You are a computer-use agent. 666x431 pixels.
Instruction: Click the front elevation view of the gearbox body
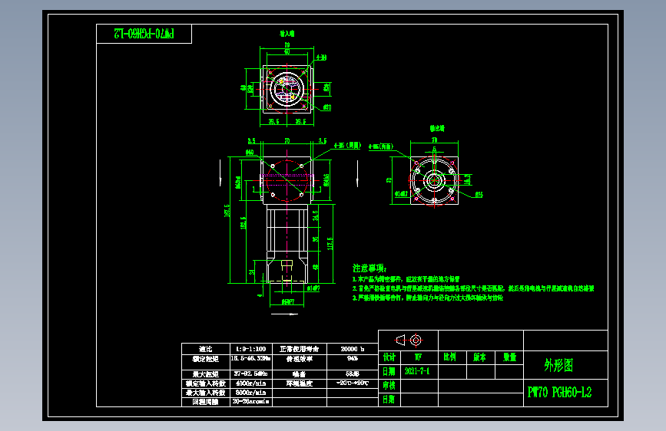[287, 221]
